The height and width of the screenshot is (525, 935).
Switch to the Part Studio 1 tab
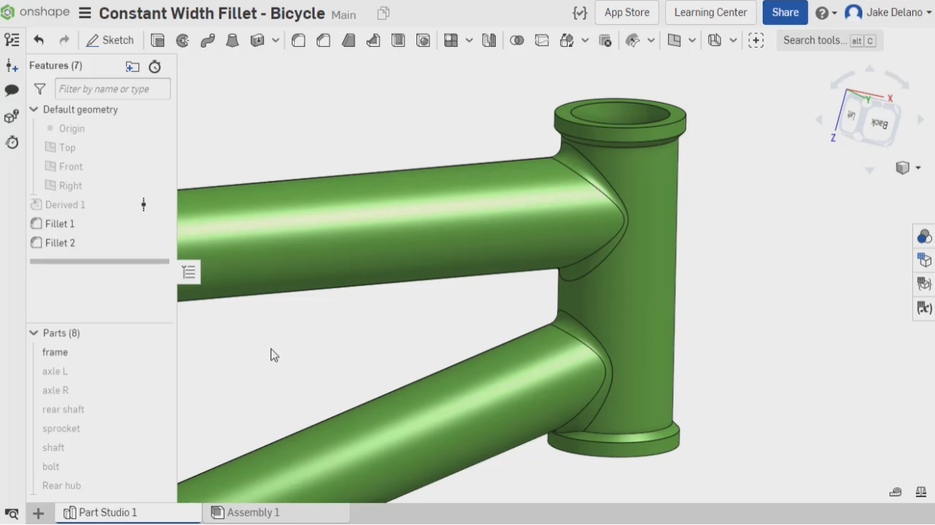(128, 513)
